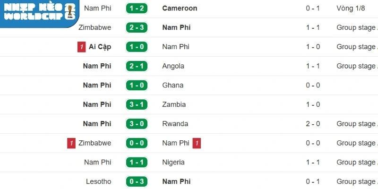Select the Ghana team name
Screen dimensions: 378x189
pyautogui.click(x=172, y=86)
